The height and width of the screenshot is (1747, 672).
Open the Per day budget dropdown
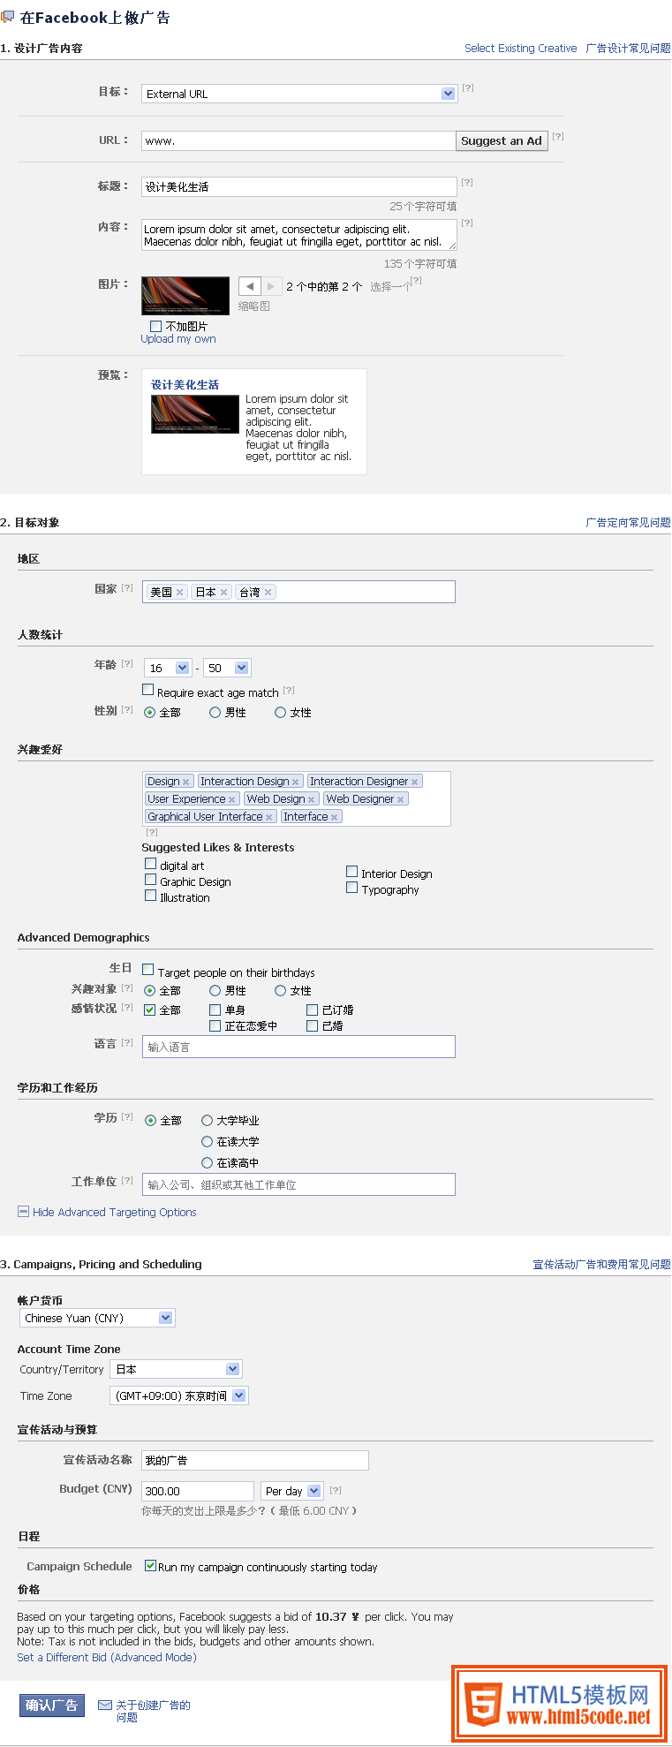click(292, 1491)
